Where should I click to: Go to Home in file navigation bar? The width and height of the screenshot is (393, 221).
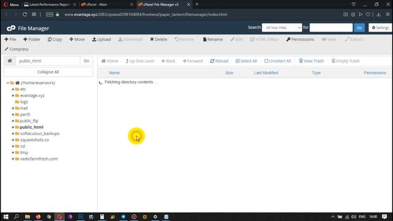[x=109, y=61]
